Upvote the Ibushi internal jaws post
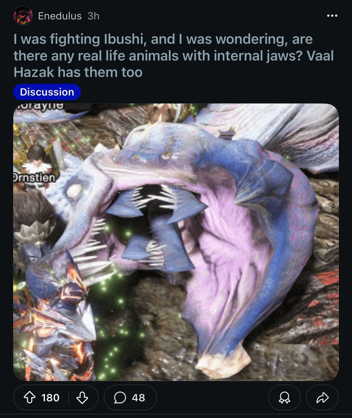 [30, 398]
